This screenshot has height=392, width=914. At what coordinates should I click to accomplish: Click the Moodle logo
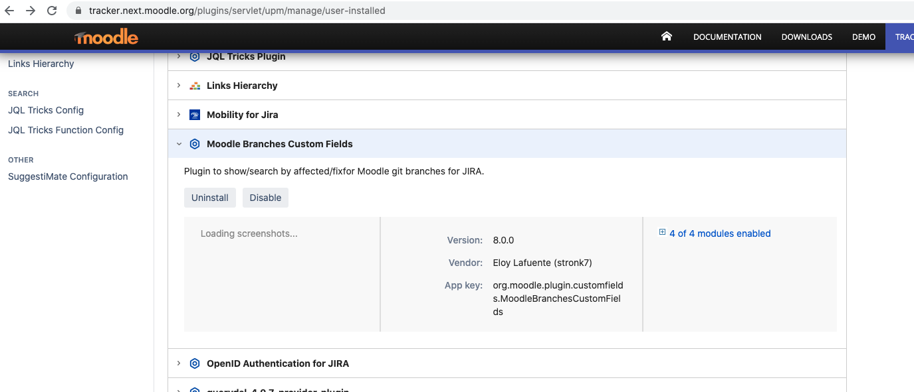tap(106, 37)
